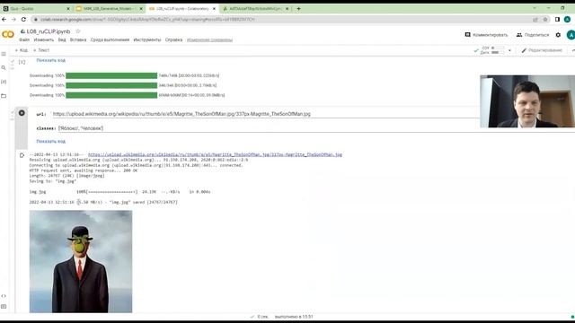This screenshot has height=323, width=575.
Task: Click the Поделиться button
Action: (533, 35)
